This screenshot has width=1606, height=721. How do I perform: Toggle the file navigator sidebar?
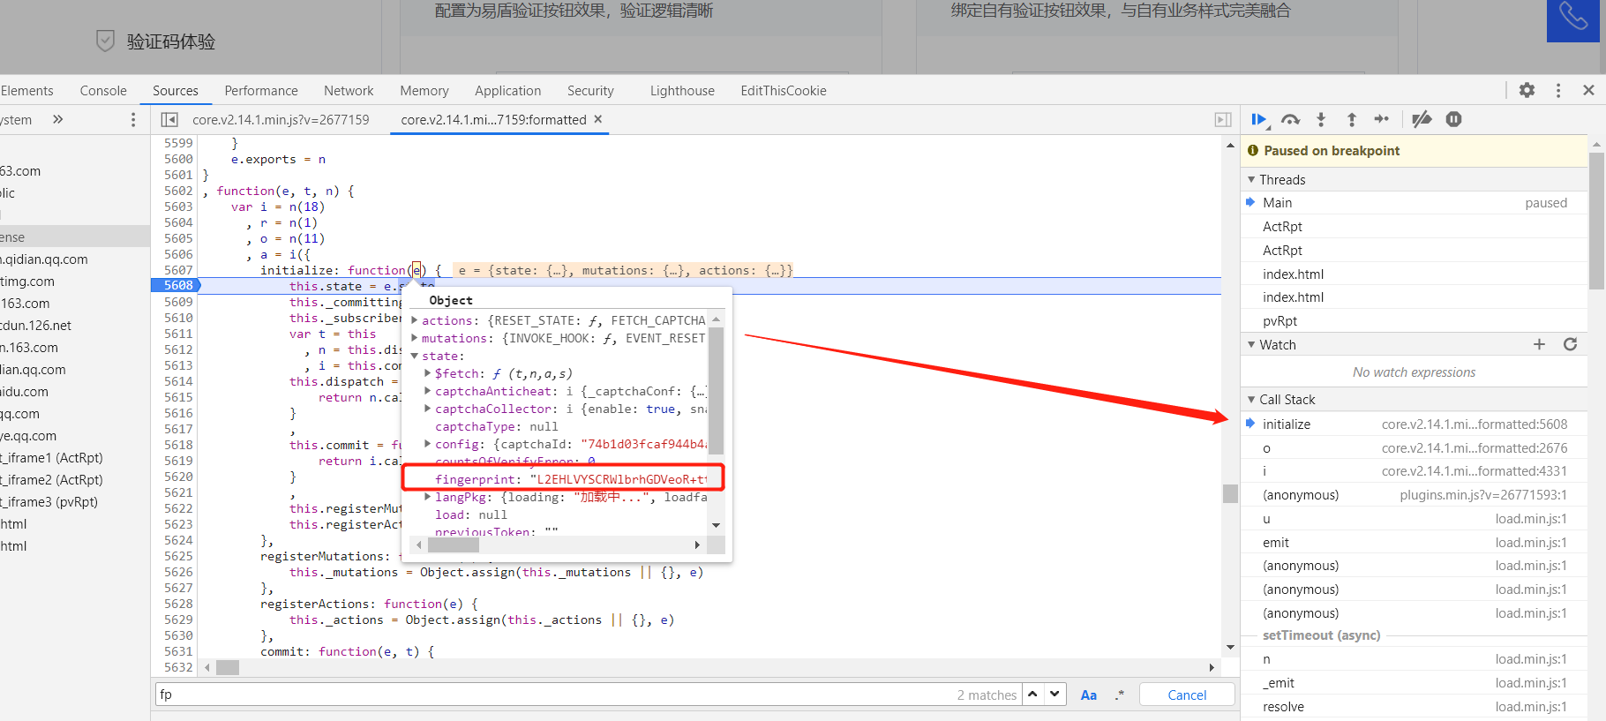169,120
